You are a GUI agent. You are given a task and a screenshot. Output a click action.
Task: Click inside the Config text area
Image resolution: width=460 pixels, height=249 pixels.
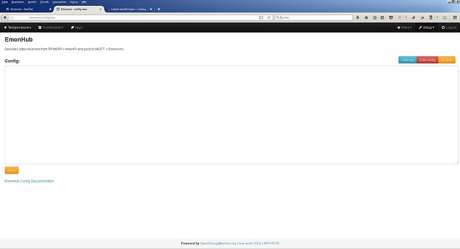pyautogui.click(x=231, y=115)
